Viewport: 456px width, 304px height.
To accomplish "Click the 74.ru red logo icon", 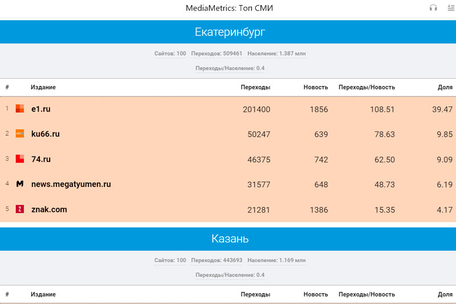I will click(x=20, y=159).
